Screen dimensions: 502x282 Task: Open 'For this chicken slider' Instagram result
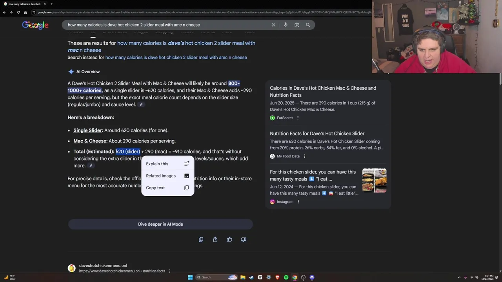(313, 175)
